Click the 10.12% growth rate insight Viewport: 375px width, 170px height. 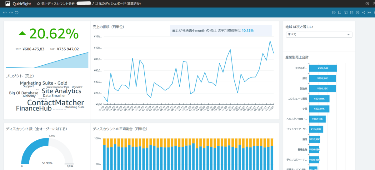coord(247,31)
